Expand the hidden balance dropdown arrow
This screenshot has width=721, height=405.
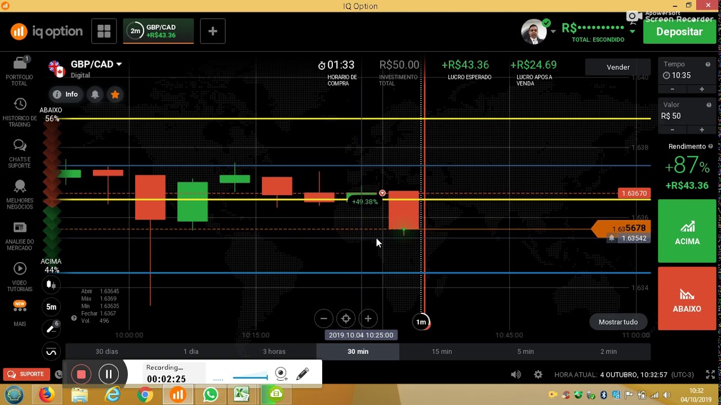633,31
